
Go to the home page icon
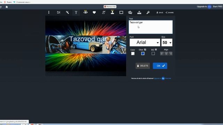7,7
